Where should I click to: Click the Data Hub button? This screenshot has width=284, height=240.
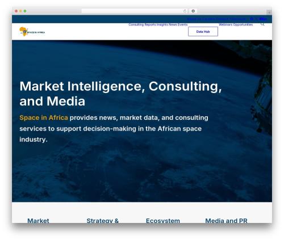(x=203, y=32)
